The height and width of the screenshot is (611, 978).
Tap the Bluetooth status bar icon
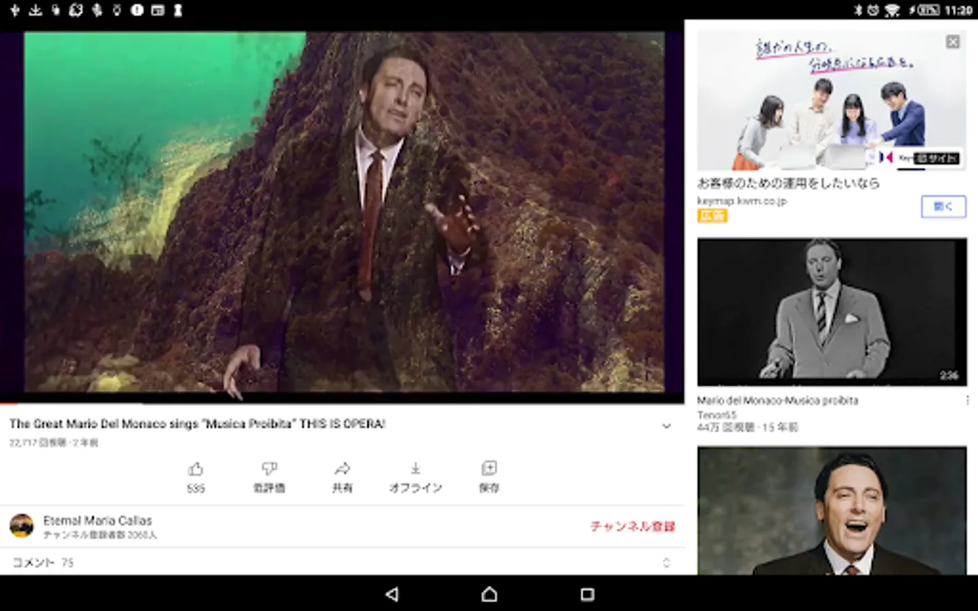click(x=858, y=10)
